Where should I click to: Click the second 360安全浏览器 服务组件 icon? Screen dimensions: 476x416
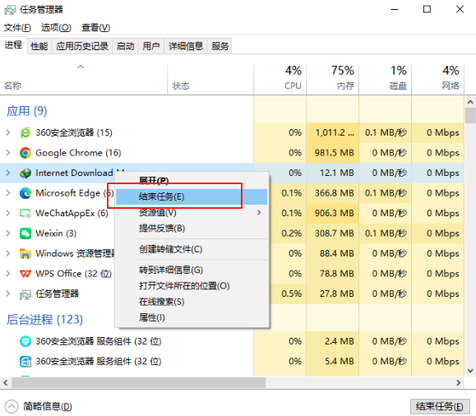25,362
